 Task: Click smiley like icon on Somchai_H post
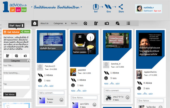pyautogui.click(x=106, y=78)
